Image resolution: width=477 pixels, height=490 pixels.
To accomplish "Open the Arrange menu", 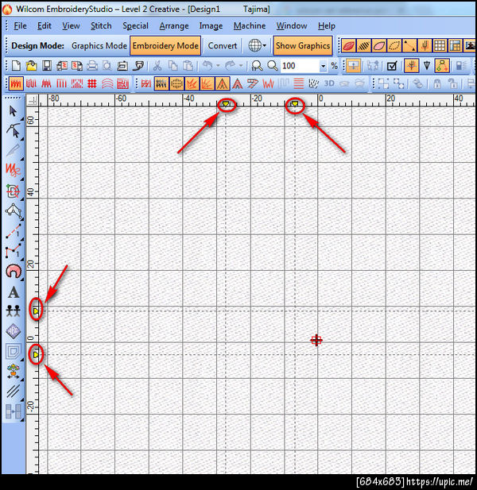I will (x=174, y=26).
